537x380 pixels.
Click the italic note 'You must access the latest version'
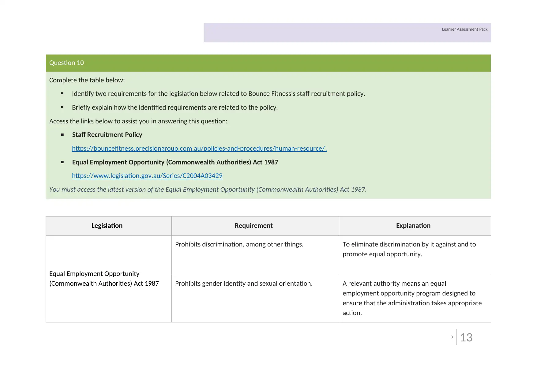point(208,190)
